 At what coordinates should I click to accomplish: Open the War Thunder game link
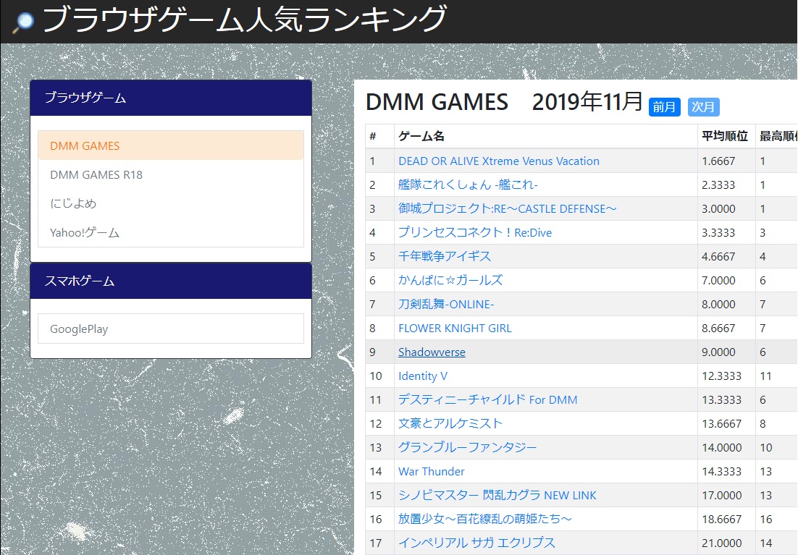pyautogui.click(x=432, y=471)
